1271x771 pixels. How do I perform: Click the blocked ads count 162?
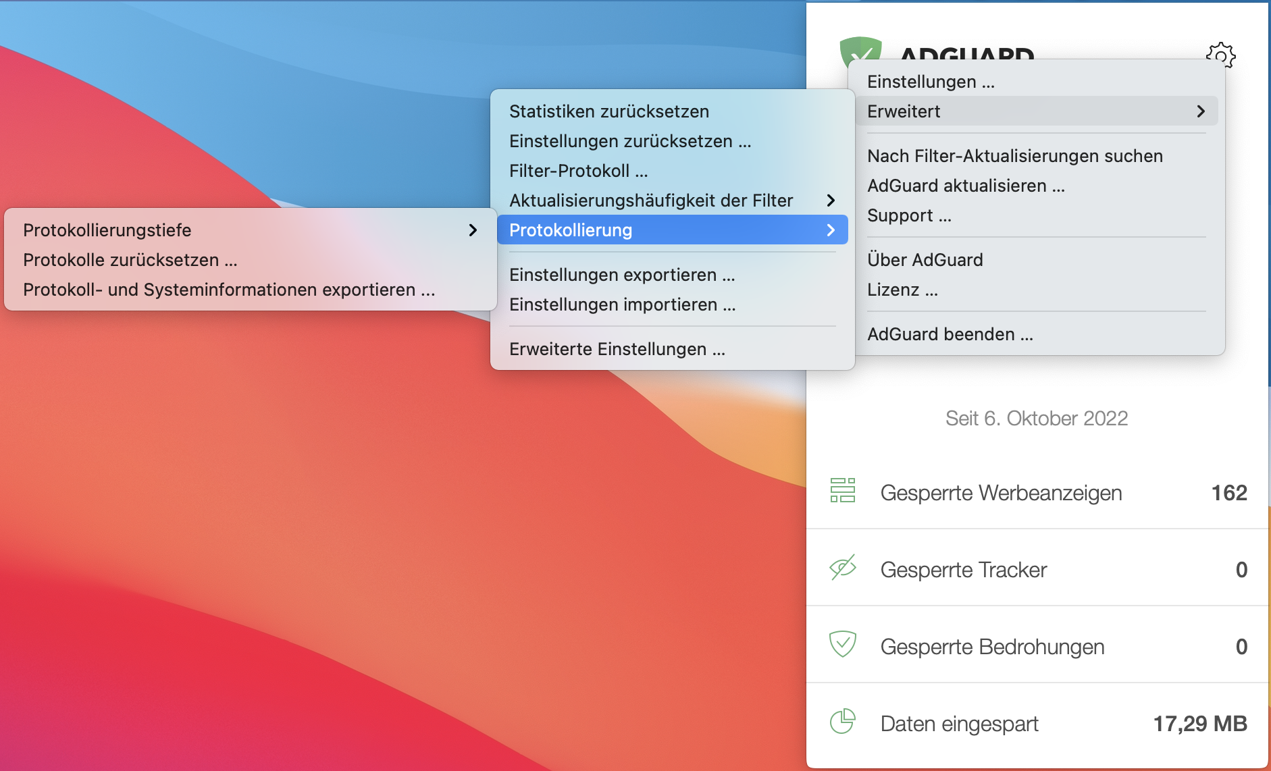pos(1229,493)
